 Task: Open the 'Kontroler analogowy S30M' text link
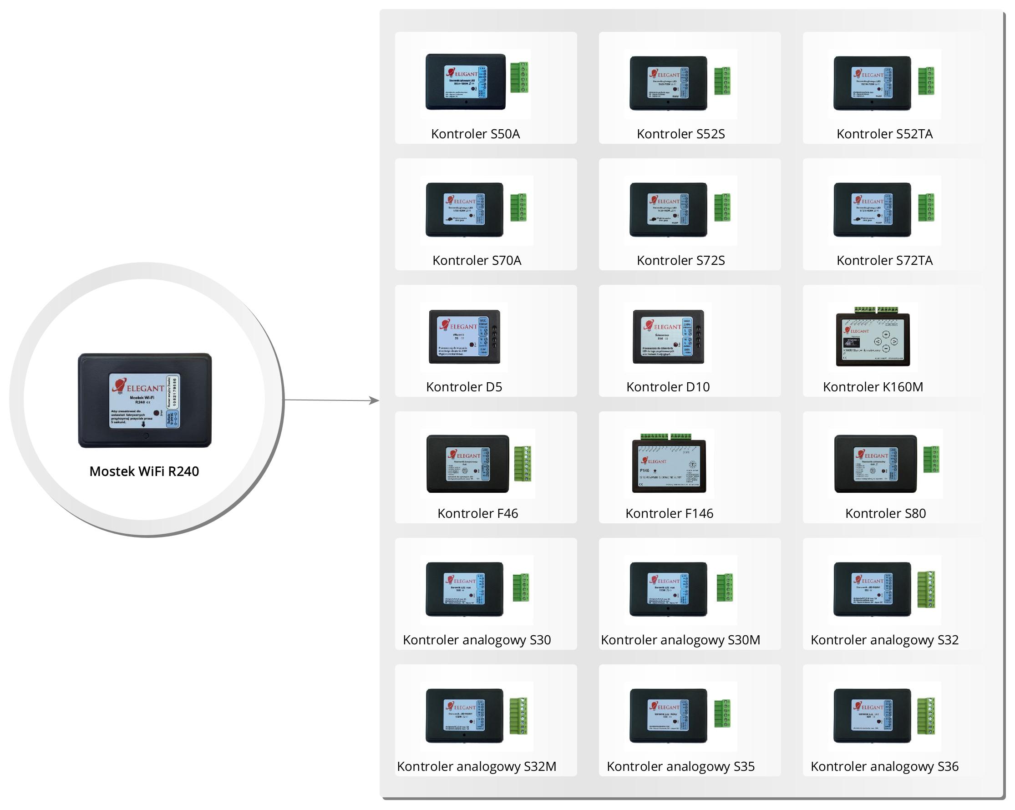click(680, 640)
